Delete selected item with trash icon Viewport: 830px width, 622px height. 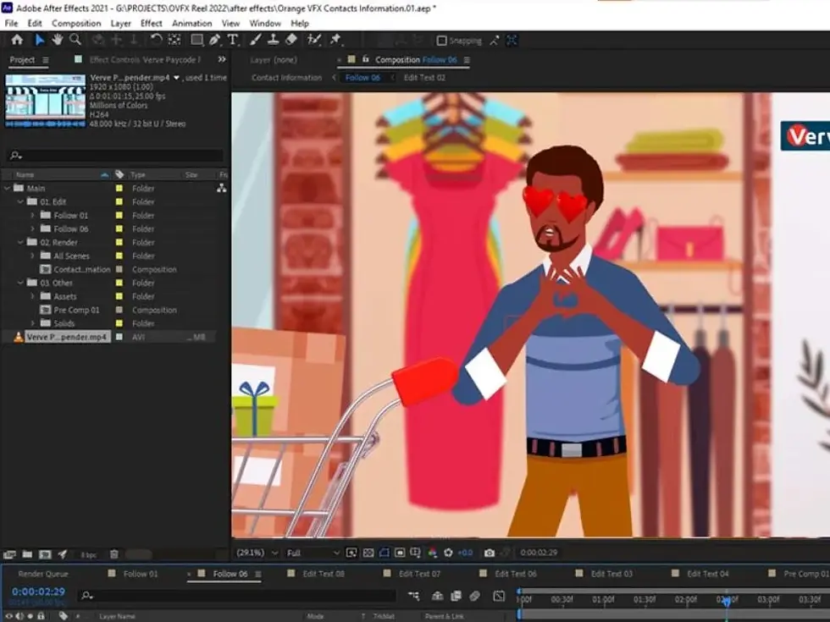point(114,554)
